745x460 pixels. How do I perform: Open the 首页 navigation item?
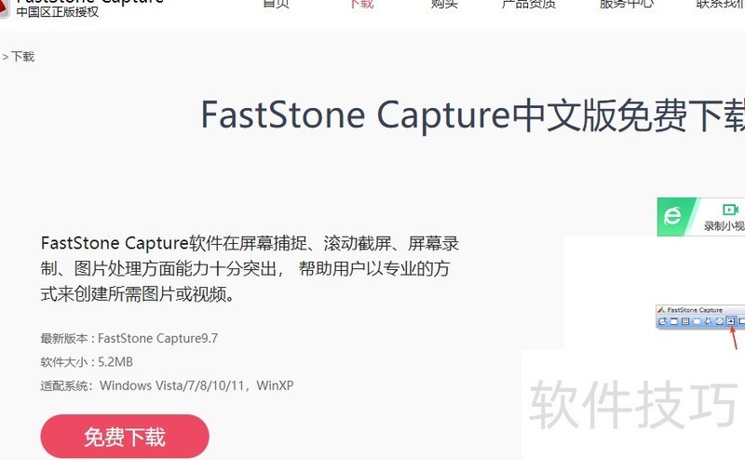tap(276, 4)
